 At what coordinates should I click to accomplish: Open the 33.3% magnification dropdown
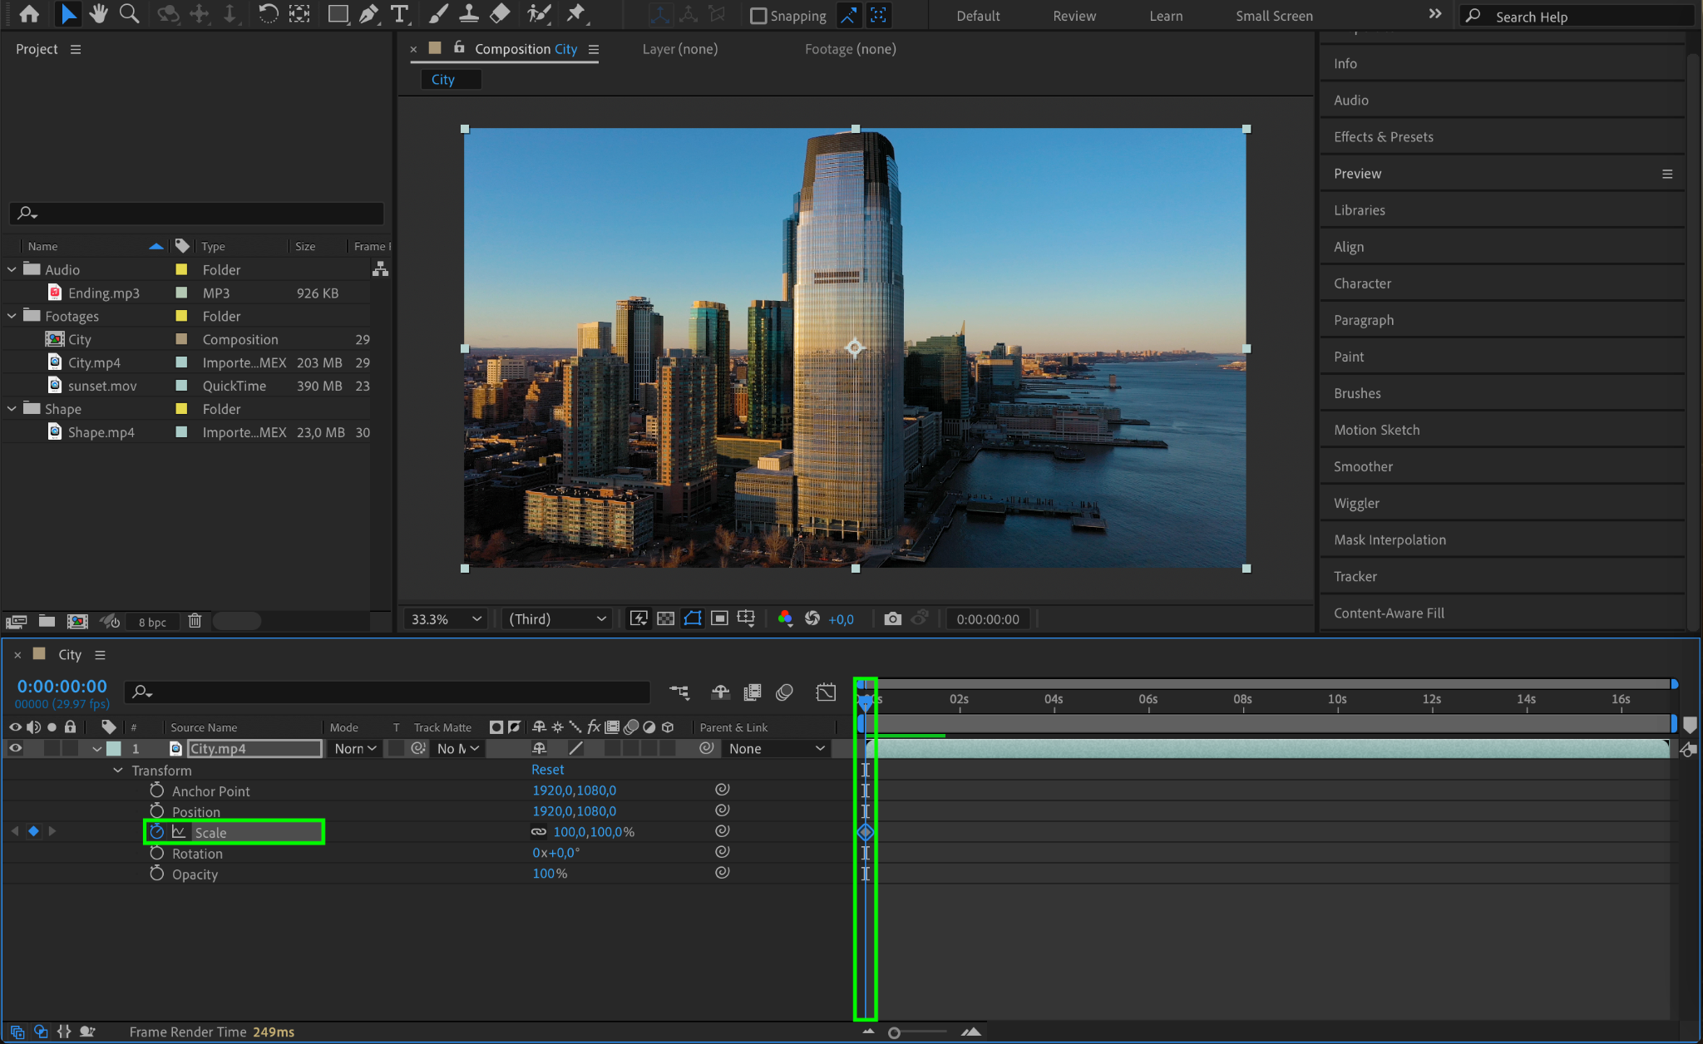tap(446, 618)
